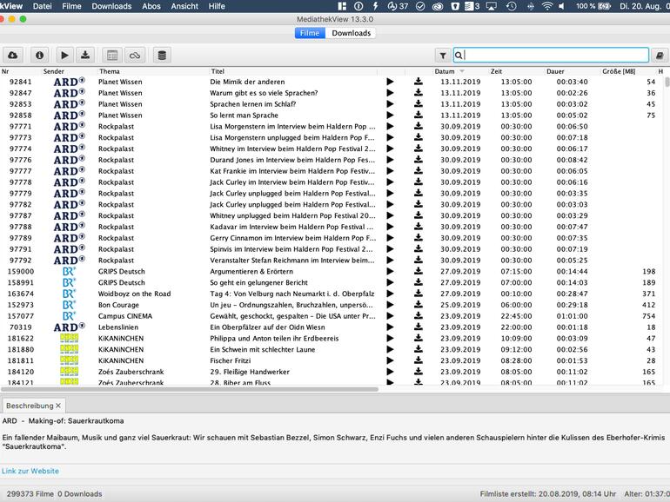Image resolution: width=670 pixels, height=502 pixels.
Task: Click the Creative Cloud menu bar icon
Action: tap(438, 6)
